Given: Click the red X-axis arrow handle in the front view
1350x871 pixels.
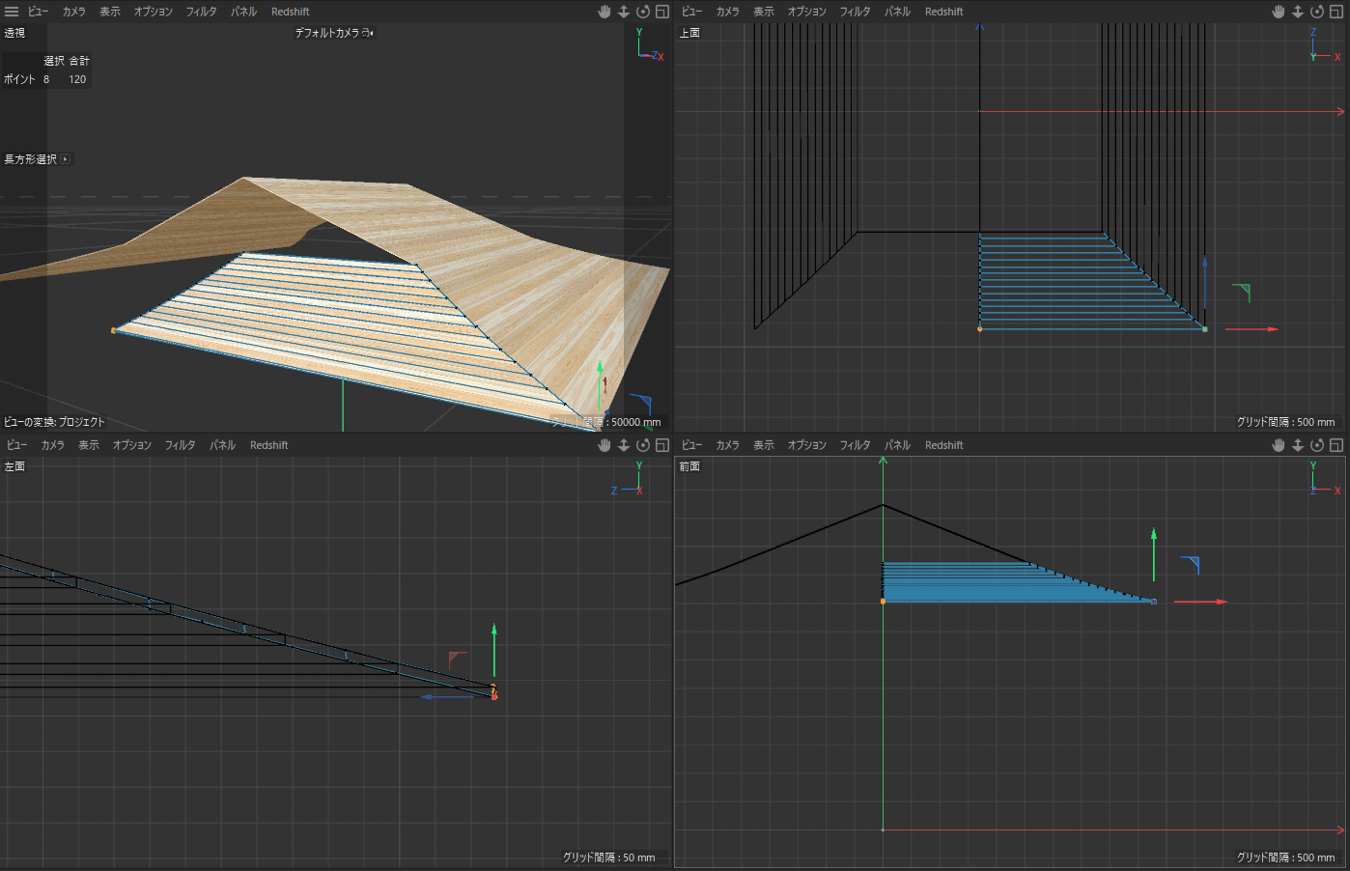Looking at the screenshot, I should point(1217,602).
